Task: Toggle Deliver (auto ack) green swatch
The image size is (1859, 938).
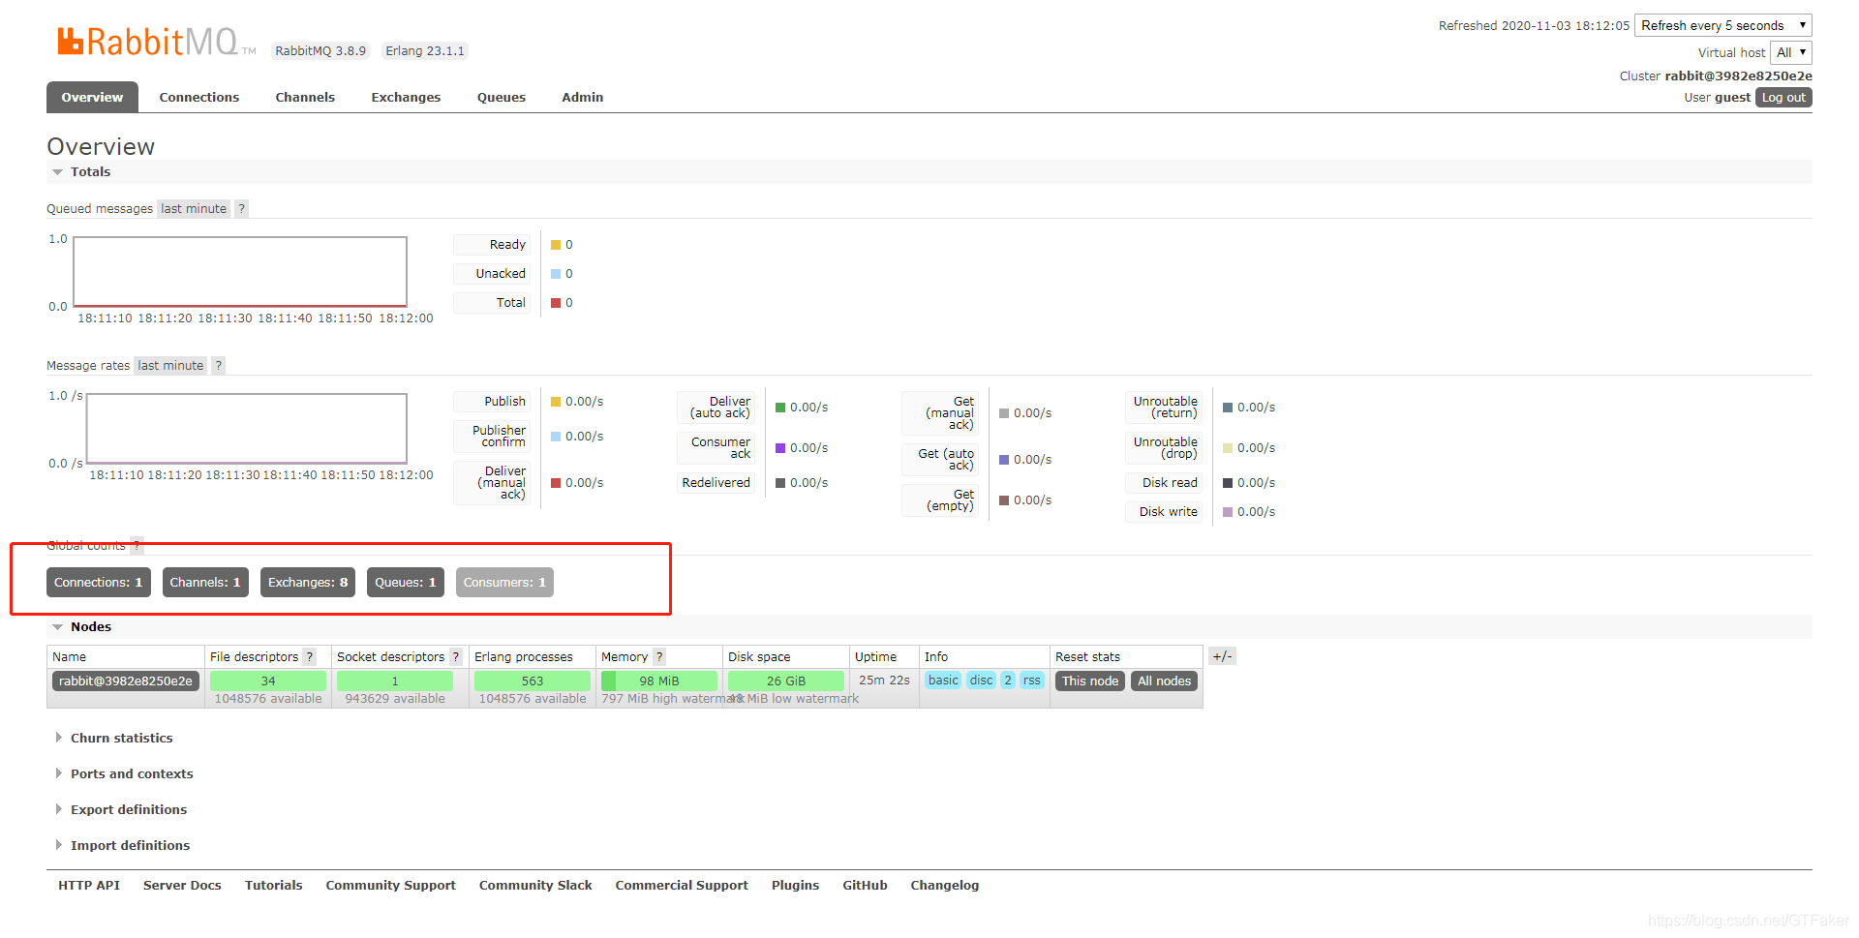Action: tap(780, 408)
